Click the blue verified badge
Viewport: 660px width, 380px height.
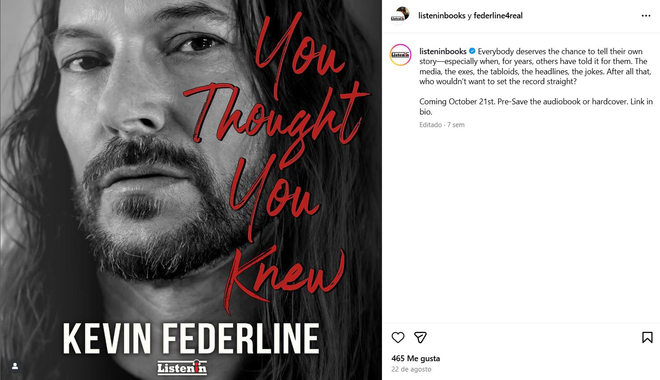click(x=472, y=51)
